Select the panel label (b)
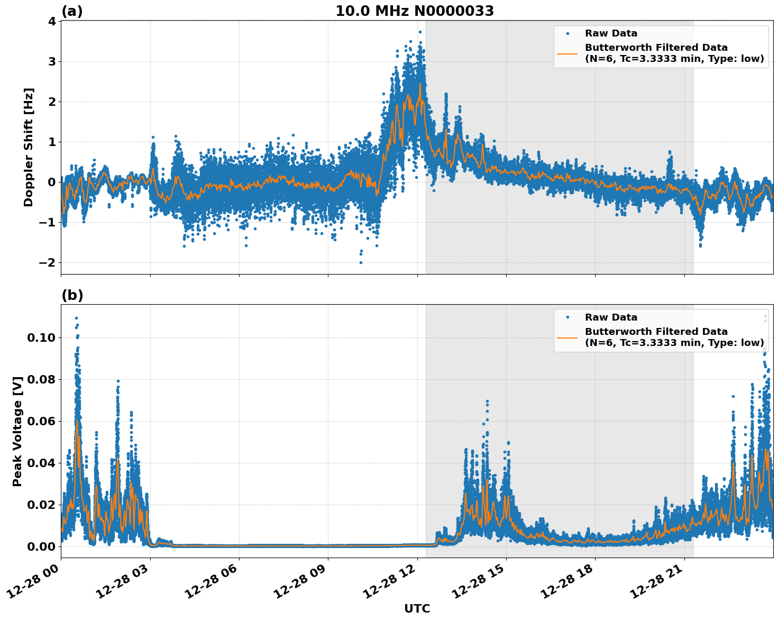The height and width of the screenshot is (620, 778). [72, 295]
